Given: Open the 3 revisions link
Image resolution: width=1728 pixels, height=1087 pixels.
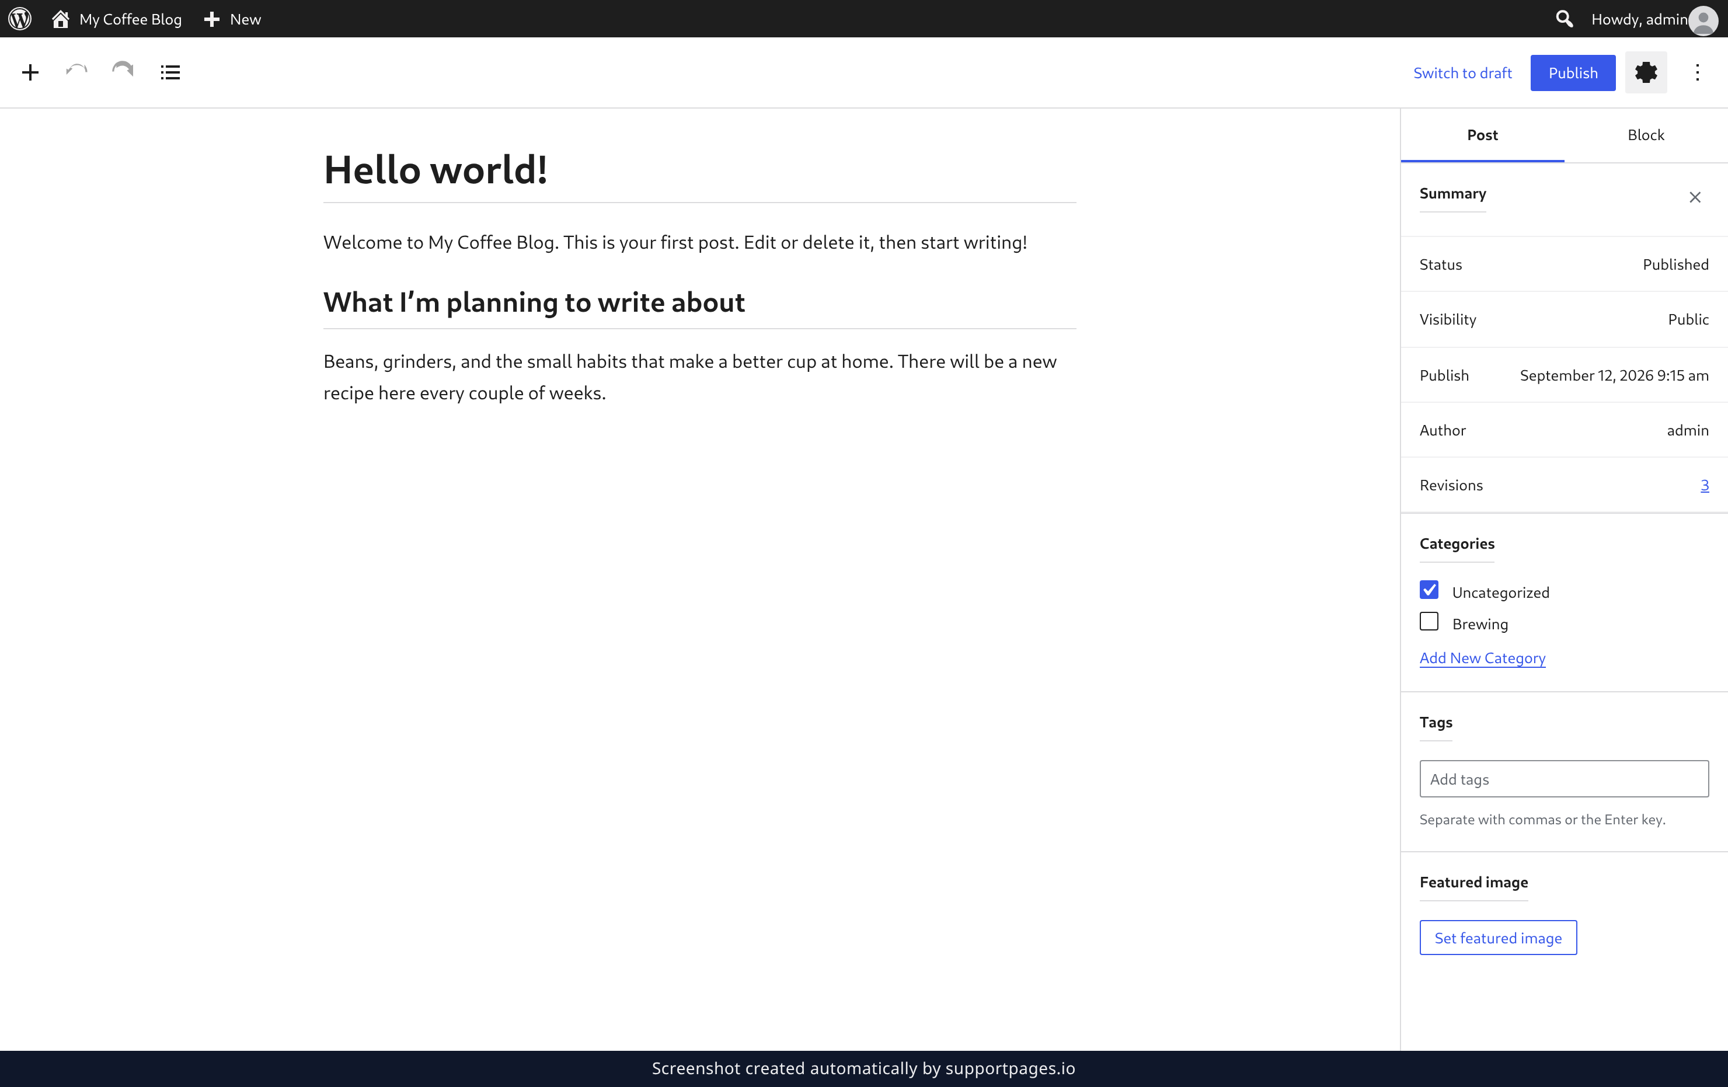Looking at the screenshot, I should point(1704,485).
